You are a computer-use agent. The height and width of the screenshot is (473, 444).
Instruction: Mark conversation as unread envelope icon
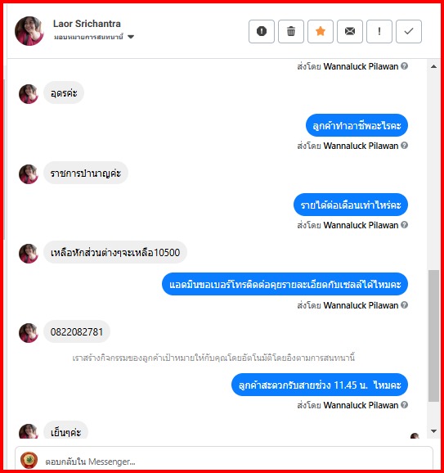(x=350, y=31)
